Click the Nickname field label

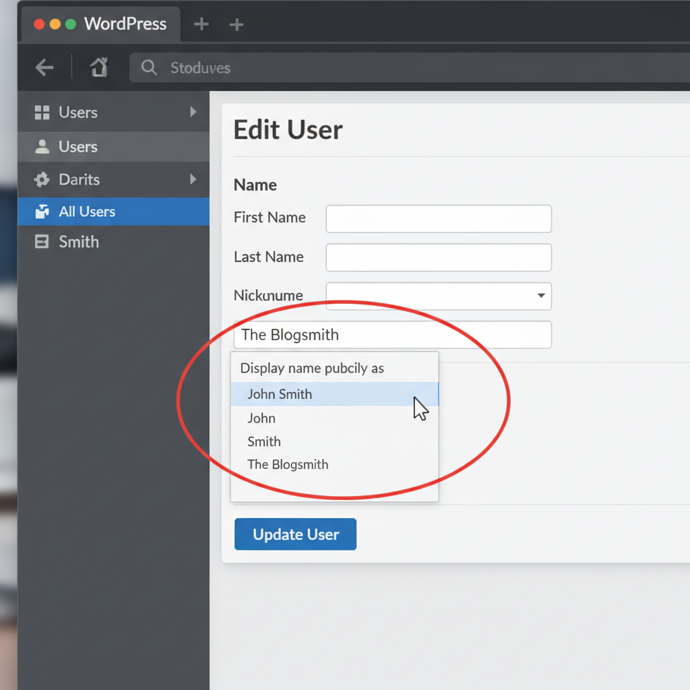(x=268, y=295)
